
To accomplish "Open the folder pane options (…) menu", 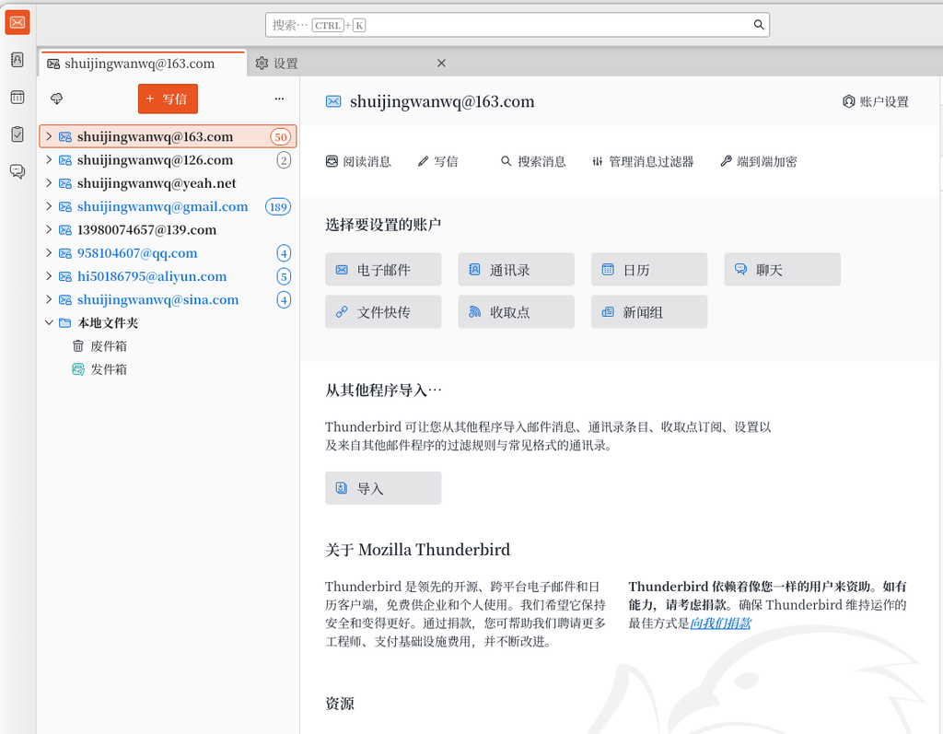I will tap(279, 99).
